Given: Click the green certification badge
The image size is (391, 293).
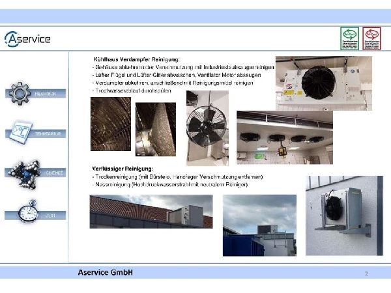Looking at the screenshot, I should point(349,39).
